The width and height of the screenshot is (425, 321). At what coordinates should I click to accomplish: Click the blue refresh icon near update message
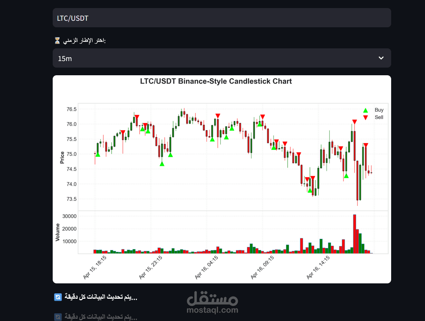click(58, 297)
